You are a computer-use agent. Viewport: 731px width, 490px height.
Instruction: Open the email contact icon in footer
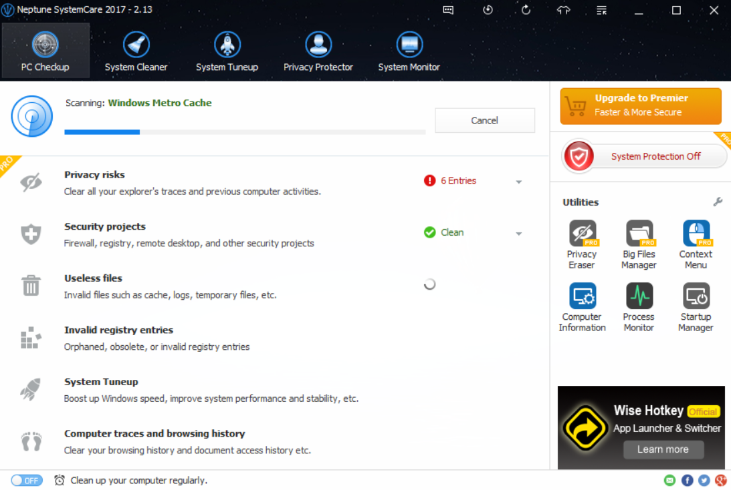point(669,480)
